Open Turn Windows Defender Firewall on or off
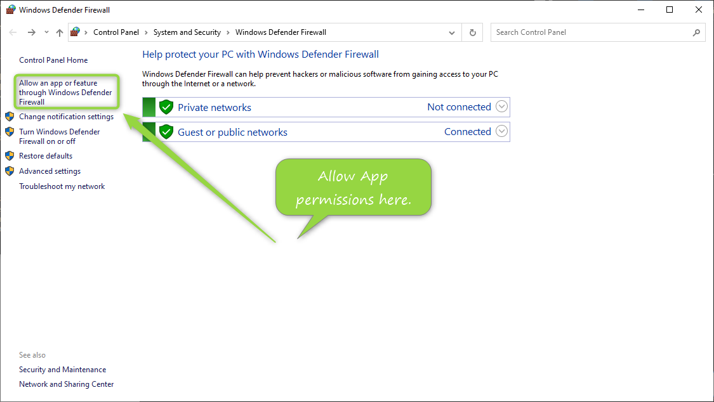 coord(59,136)
